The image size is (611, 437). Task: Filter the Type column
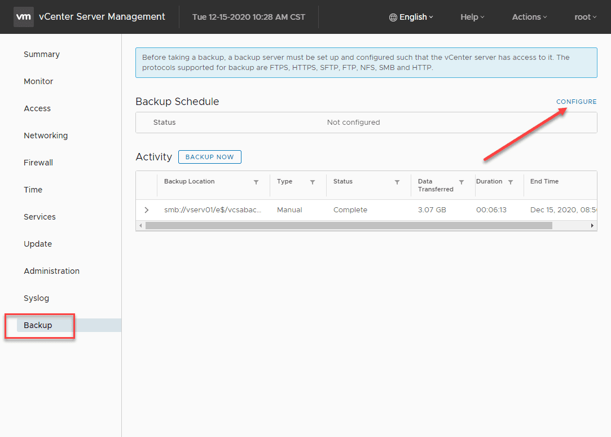(313, 182)
